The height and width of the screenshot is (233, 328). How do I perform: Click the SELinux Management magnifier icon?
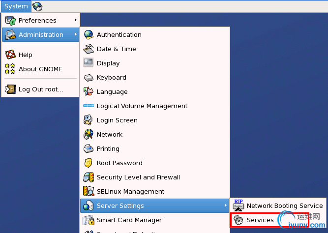(89, 191)
